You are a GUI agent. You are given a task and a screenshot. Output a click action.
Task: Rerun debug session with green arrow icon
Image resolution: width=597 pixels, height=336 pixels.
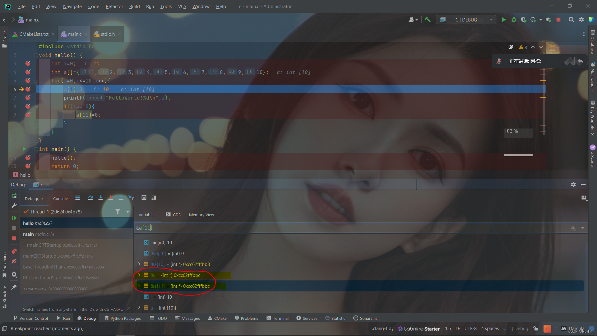pos(14,196)
